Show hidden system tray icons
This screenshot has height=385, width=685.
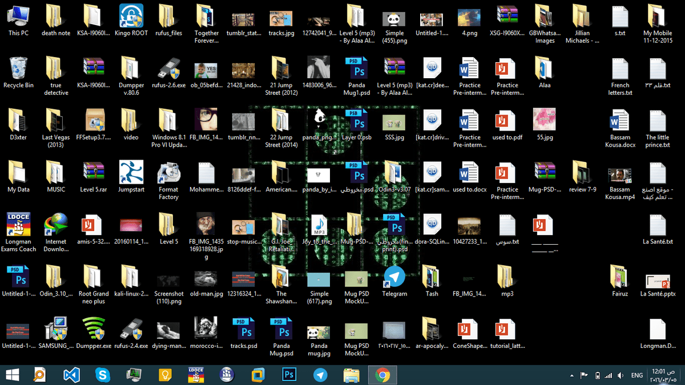pyautogui.click(x=571, y=375)
